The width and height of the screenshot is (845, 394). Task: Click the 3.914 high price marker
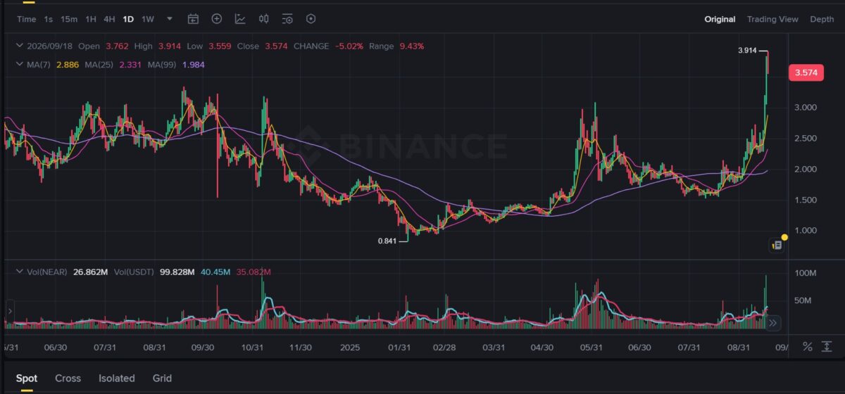tap(749, 50)
